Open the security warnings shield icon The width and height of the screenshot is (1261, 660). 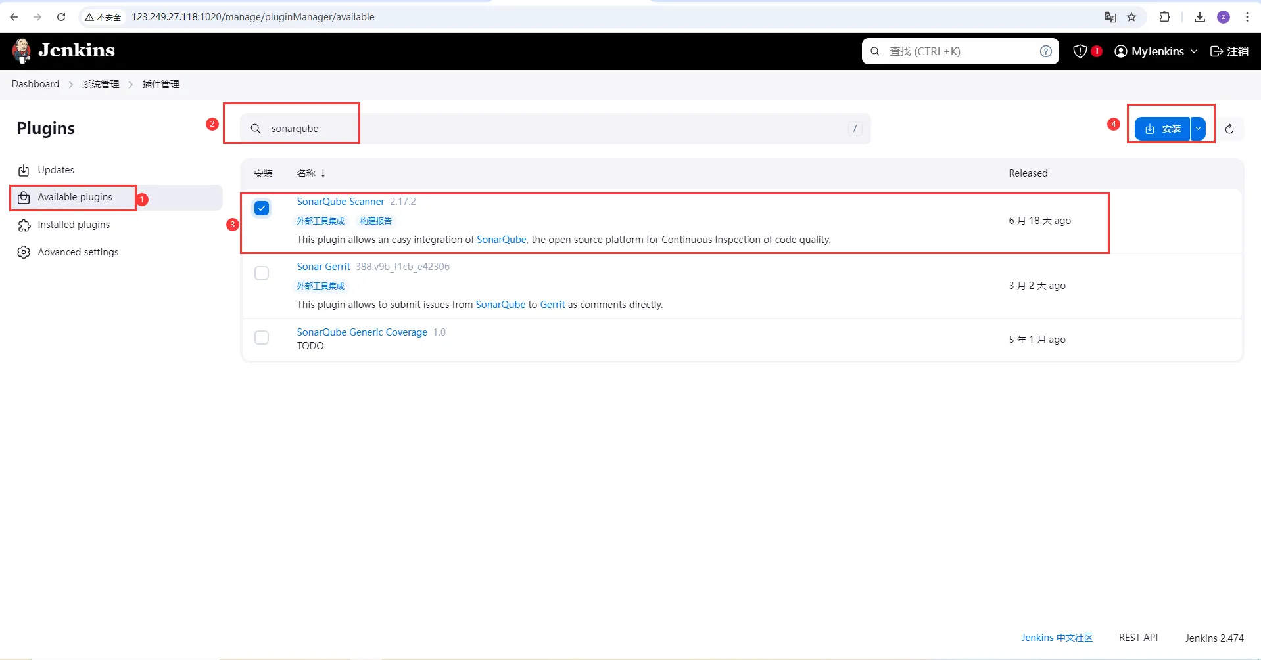pyautogui.click(x=1080, y=51)
